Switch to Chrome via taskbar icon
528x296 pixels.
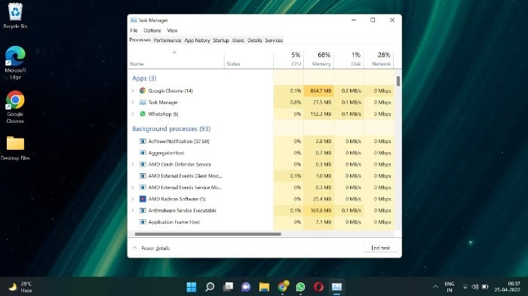tap(283, 286)
